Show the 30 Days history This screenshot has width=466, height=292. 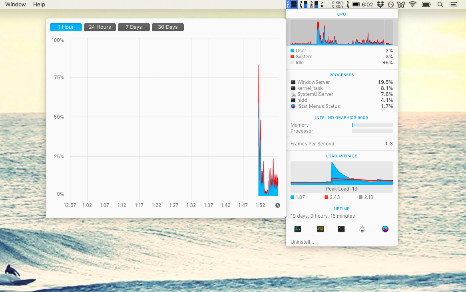168,27
